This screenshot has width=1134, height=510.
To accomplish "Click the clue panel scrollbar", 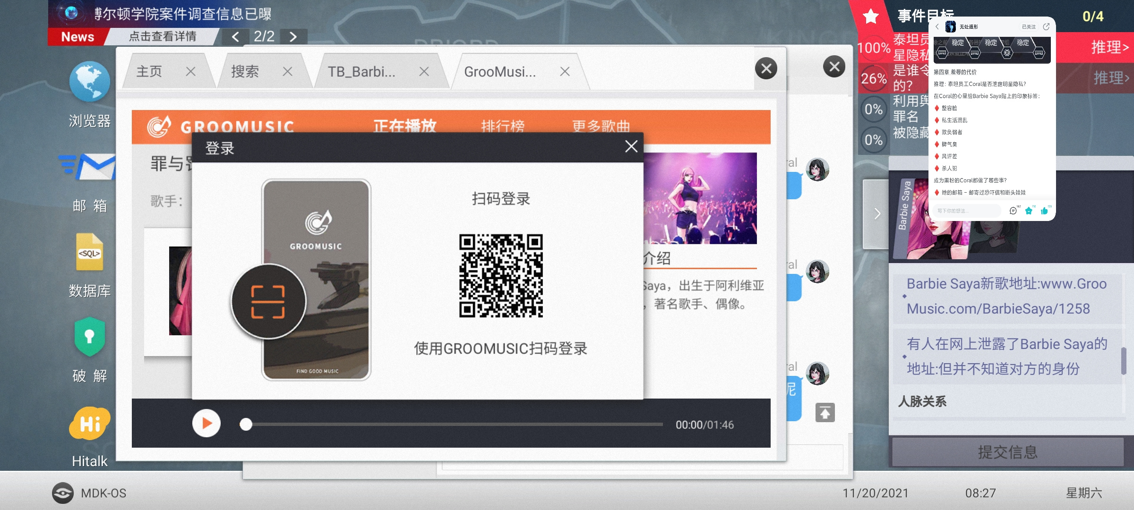I will (x=1124, y=361).
